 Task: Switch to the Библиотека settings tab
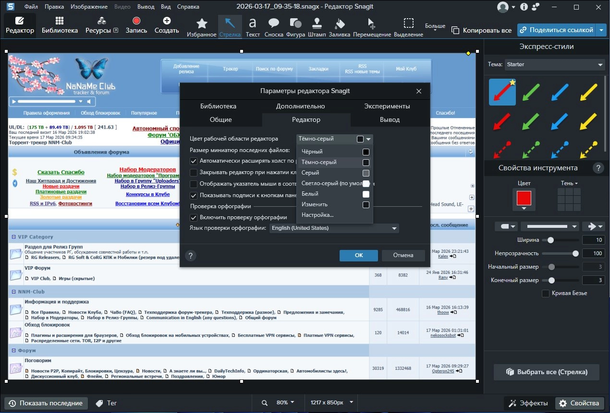click(x=219, y=106)
